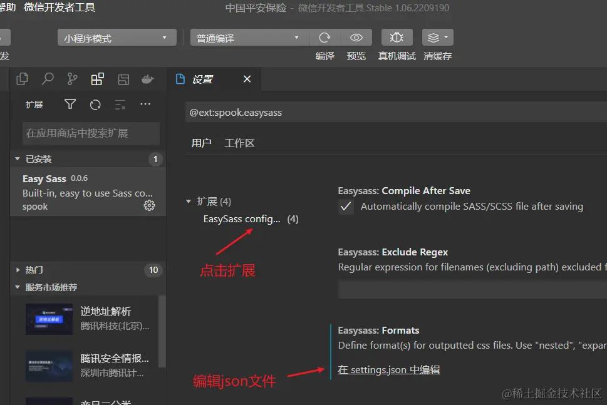This screenshot has height=405, width=607.
Task: Expand the 热门 popular section
Action: (88, 270)
